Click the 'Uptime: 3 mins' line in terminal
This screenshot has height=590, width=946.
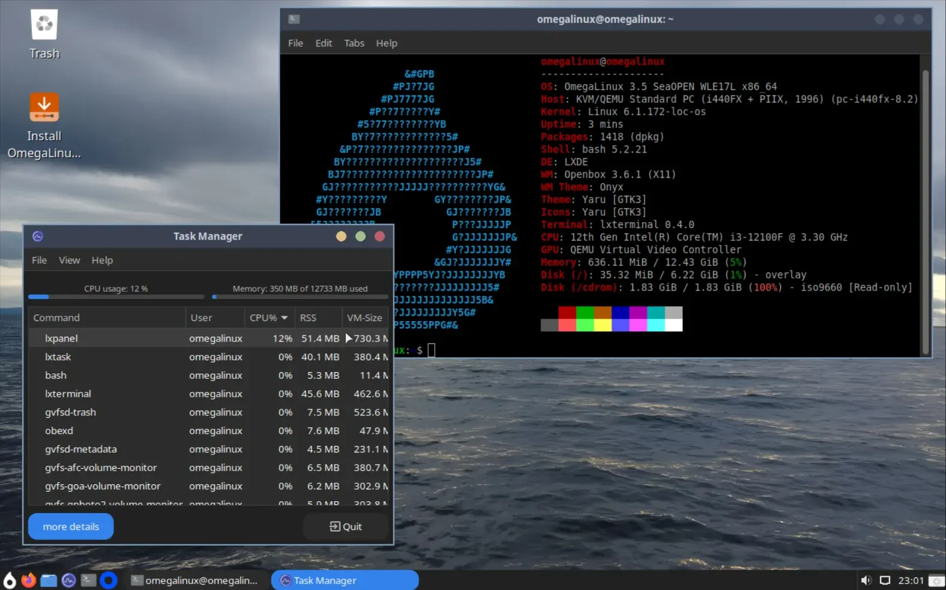[x=581, y=124]
